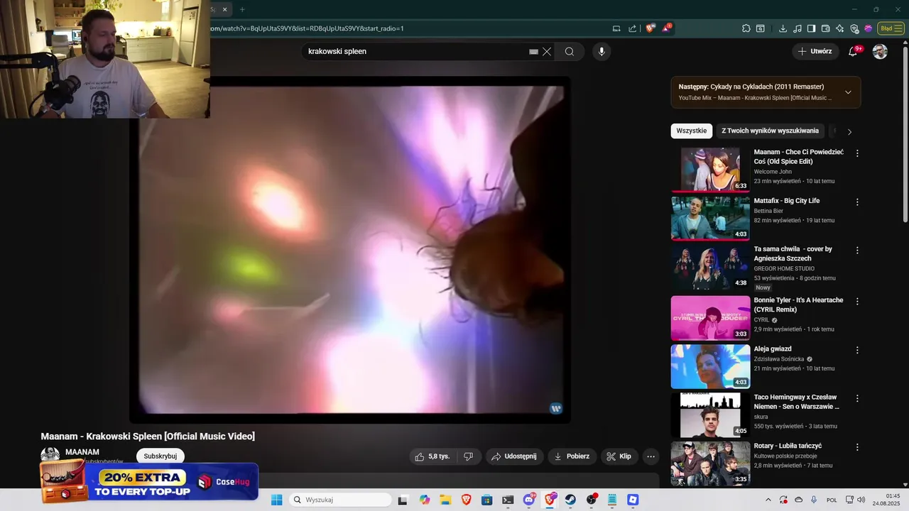Open options for Taco Hemingway video
Image resolution: width=909 pixels, height=511 pixels.
pos(857,398)
